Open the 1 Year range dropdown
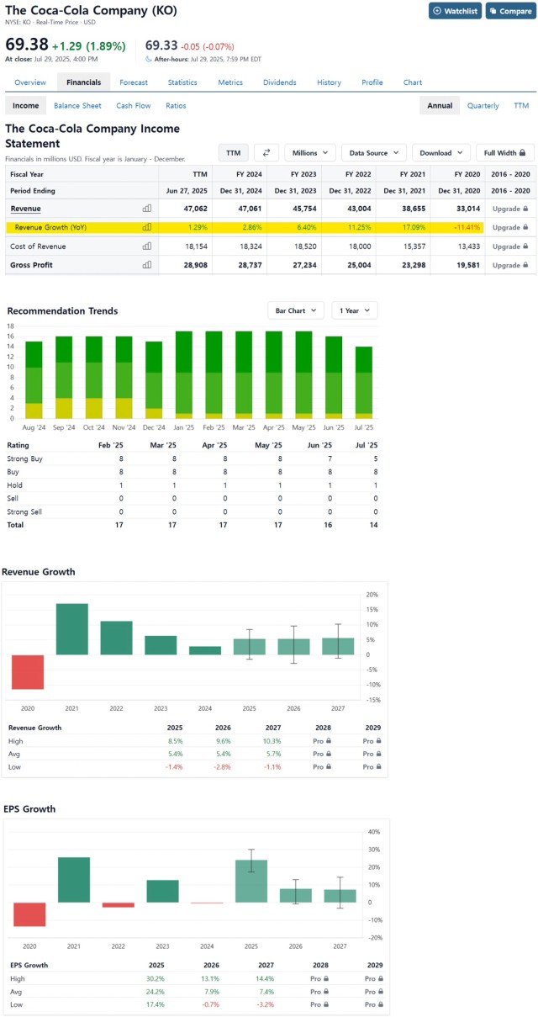538x1017 pixels. tap(354, 310)
